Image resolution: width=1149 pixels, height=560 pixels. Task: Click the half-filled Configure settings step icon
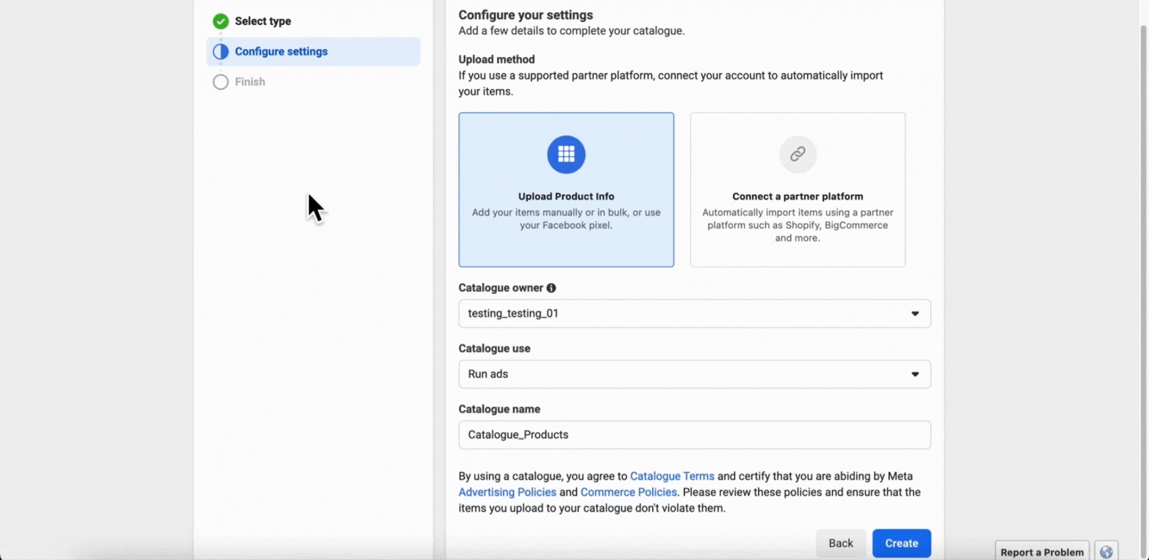coord(221,51)
